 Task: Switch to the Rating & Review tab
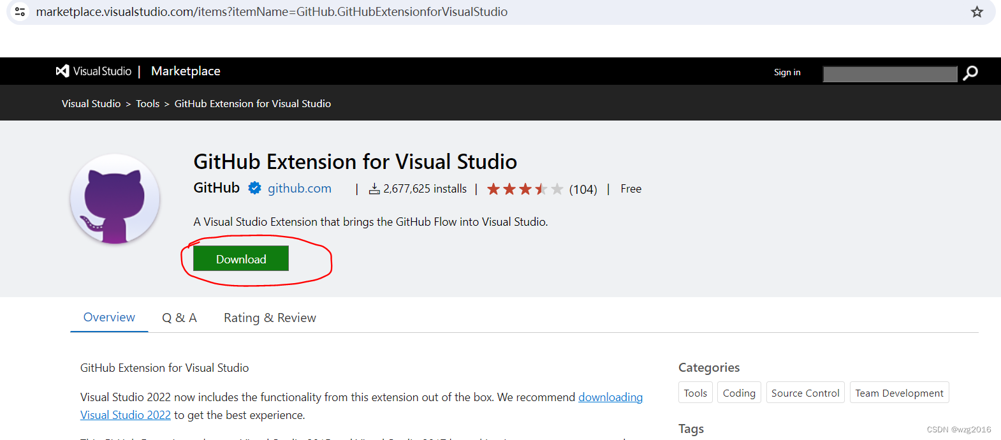(x=270, y=318)
